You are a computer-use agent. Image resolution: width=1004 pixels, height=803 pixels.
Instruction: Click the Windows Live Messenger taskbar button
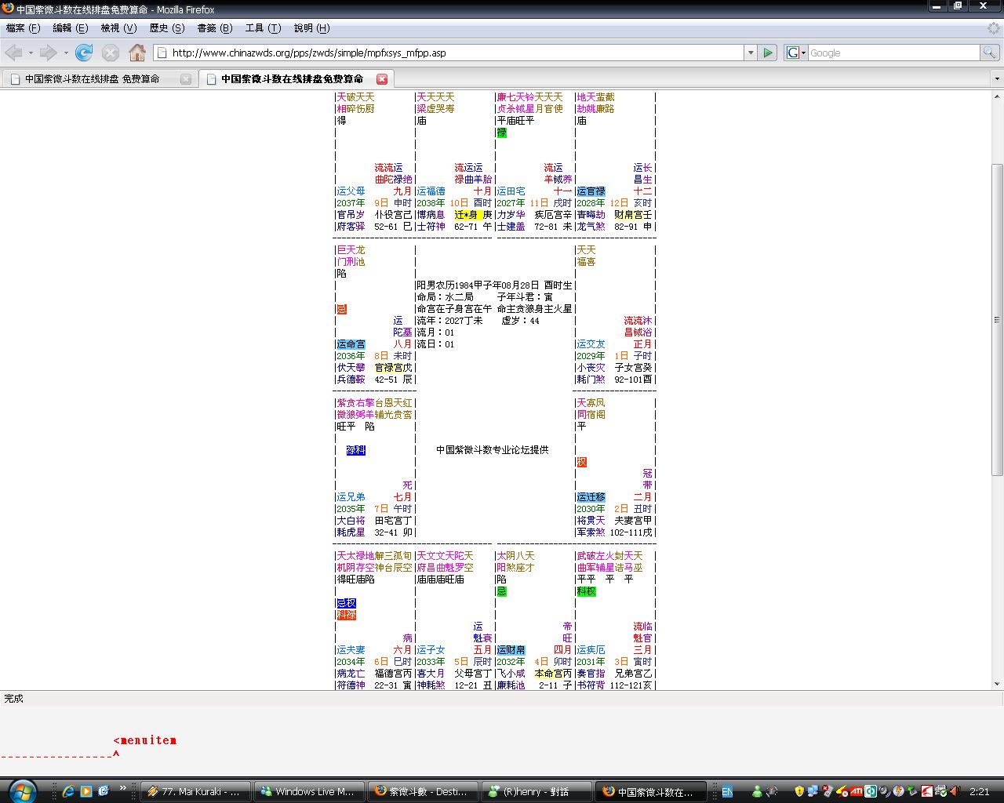[308, 791]
